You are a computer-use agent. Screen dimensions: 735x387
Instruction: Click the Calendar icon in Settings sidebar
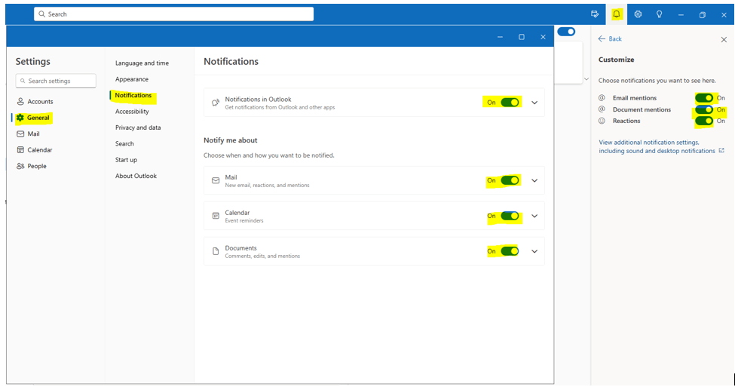[x=20, y=150]
